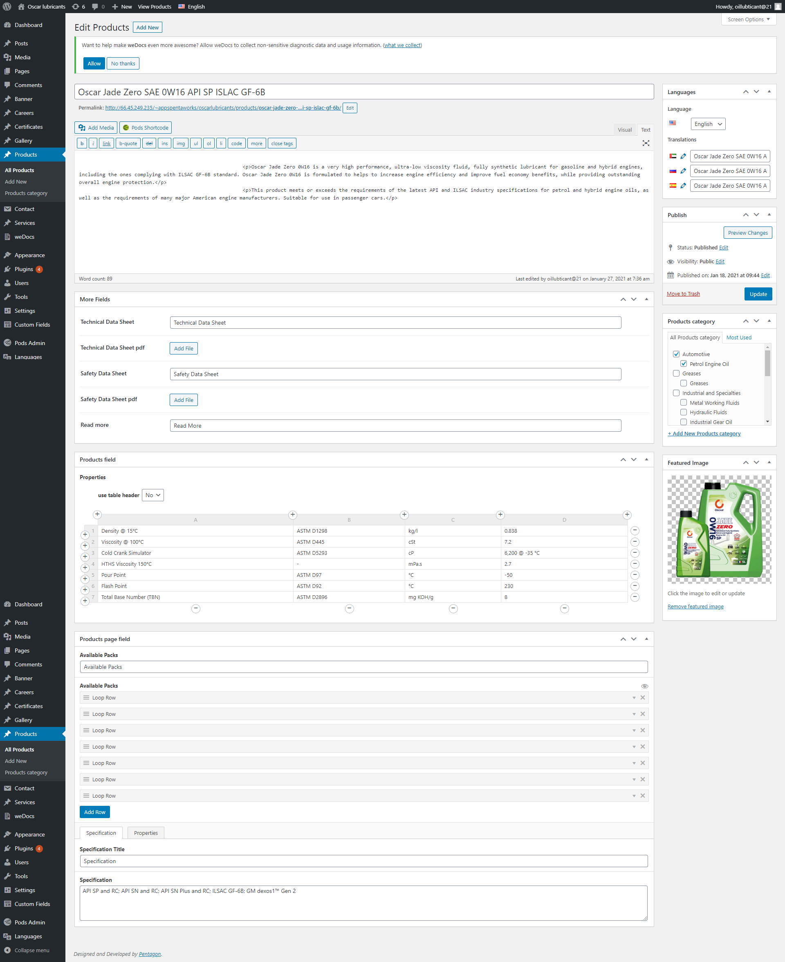Insert row above Density @ 15°C

(85, 535)
